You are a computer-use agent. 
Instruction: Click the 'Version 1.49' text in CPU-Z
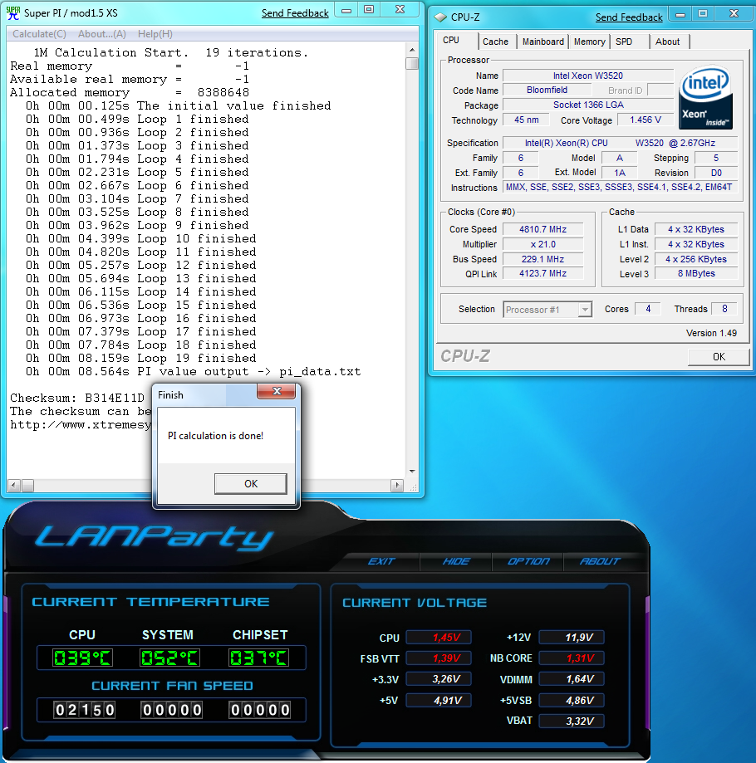711,333
